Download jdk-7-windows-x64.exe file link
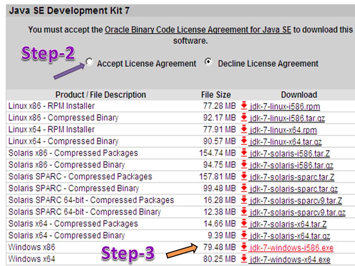The image size is (355, 266). (x=290, y=259)
